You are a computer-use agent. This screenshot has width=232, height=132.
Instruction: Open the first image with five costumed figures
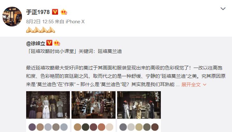click(x=48, y=105)
